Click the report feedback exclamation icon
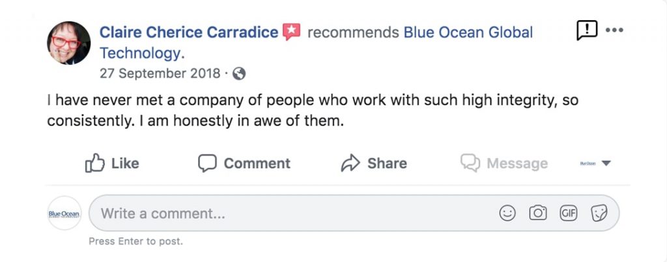The image size is (667, 262). click(x=586, y=30)
